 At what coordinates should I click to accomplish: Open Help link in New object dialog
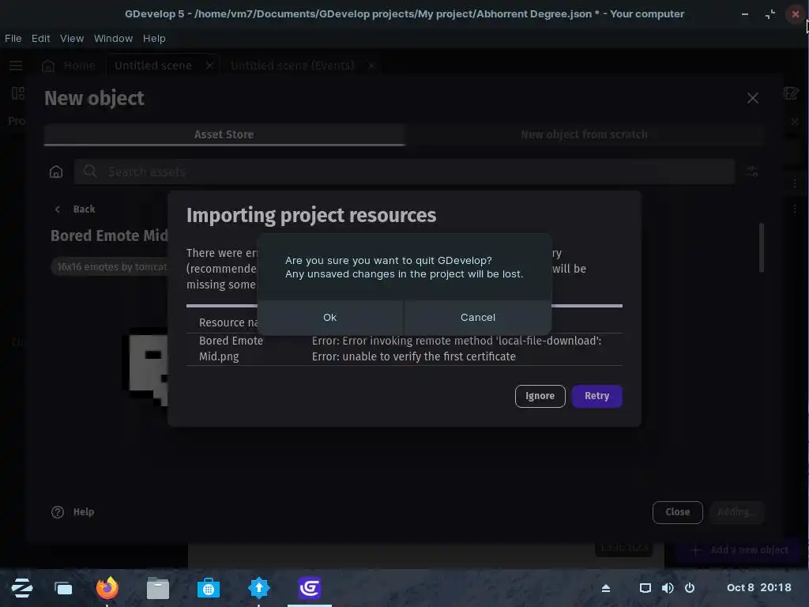coord(84,512)
